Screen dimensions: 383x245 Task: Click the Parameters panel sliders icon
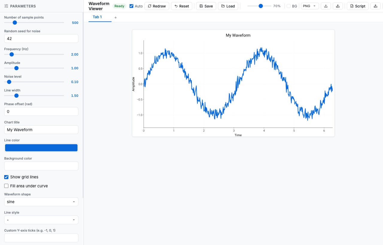[x=6, y=6]
